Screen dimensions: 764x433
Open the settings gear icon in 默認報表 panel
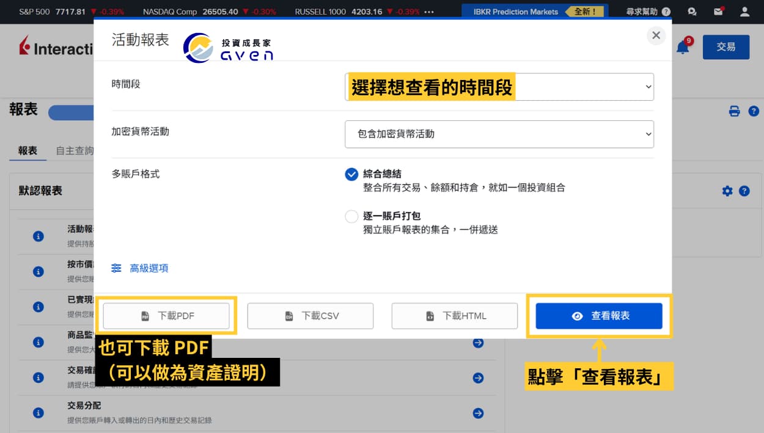[x=727, y=191]
